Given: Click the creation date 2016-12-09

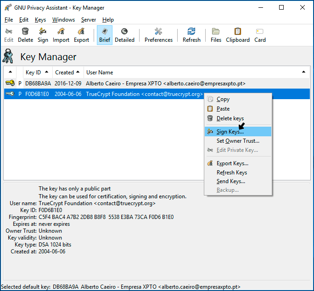Looking at the screenshot, I should pyautogui.click(x=68, y=84).
